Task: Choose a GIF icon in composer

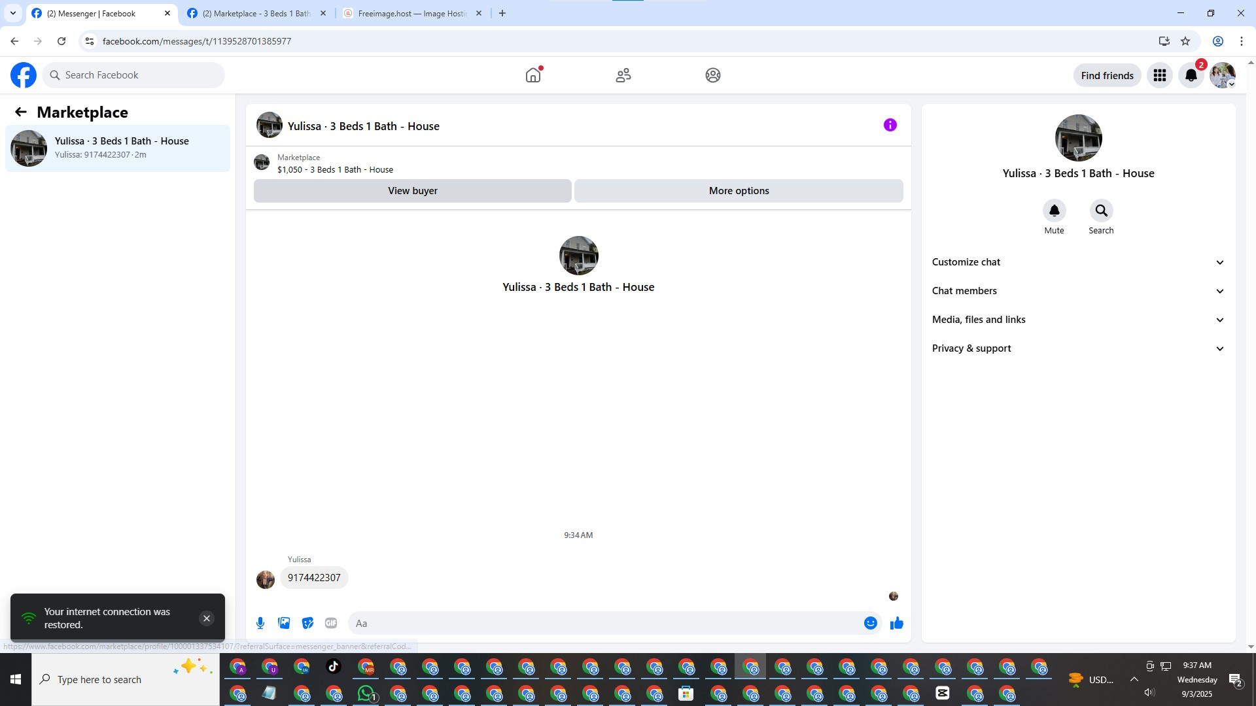Action: pos(331,623)
